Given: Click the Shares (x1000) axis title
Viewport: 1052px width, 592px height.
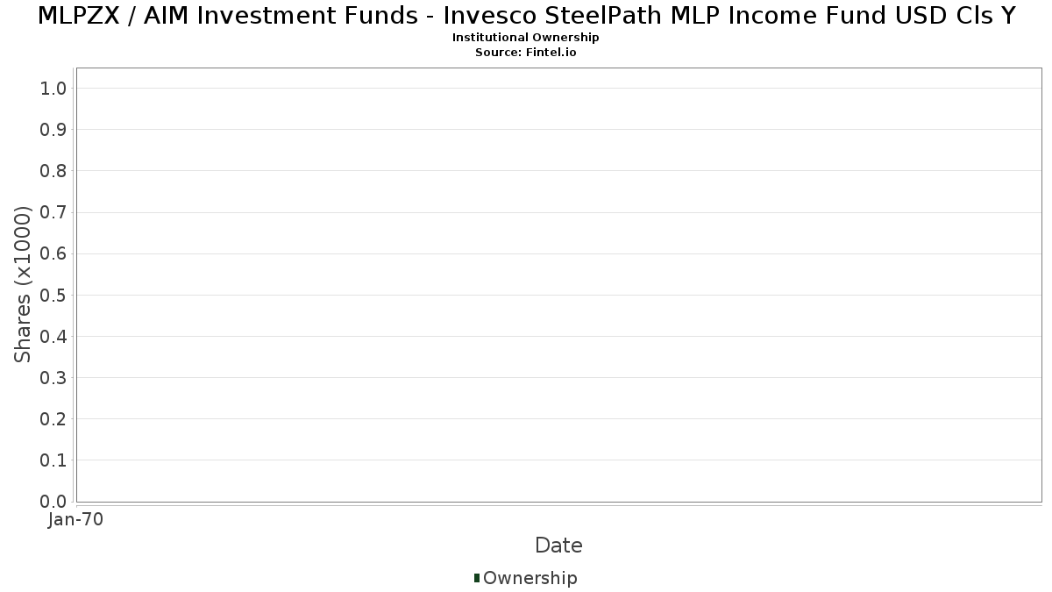Looking at the screenshot, I should tap(24, 284).
